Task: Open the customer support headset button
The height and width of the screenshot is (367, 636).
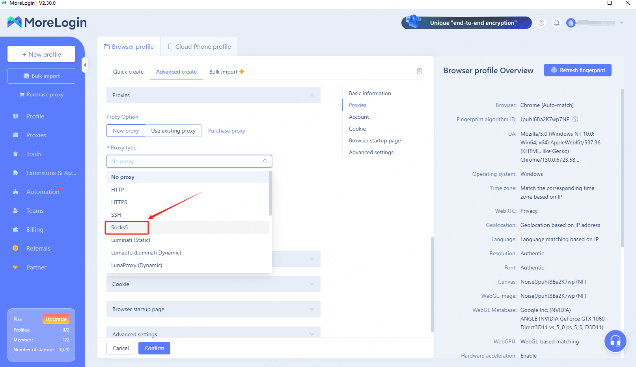Action: pos(615,341)
